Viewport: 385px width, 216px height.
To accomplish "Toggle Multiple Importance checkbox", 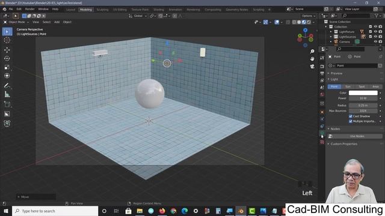I will click(351, 121).
